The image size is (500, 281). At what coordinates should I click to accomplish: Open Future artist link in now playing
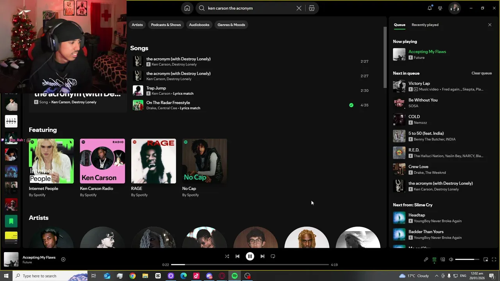click(27, 262)
